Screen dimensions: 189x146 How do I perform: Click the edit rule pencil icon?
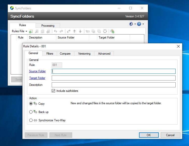[37, 31]
